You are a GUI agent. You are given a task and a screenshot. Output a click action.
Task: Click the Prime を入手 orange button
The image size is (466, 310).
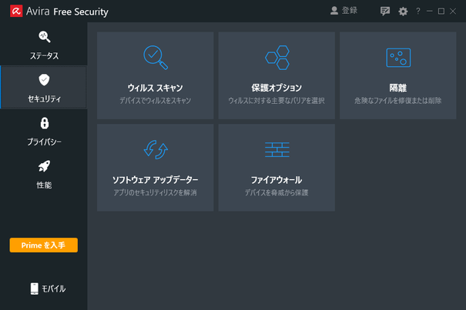pyautogui.click(x=44, y=245)
